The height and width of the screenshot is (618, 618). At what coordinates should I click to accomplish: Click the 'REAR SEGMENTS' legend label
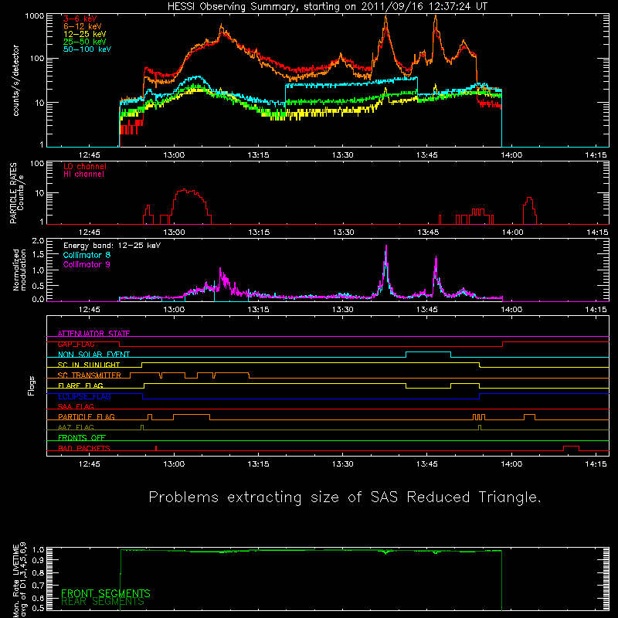103,602
